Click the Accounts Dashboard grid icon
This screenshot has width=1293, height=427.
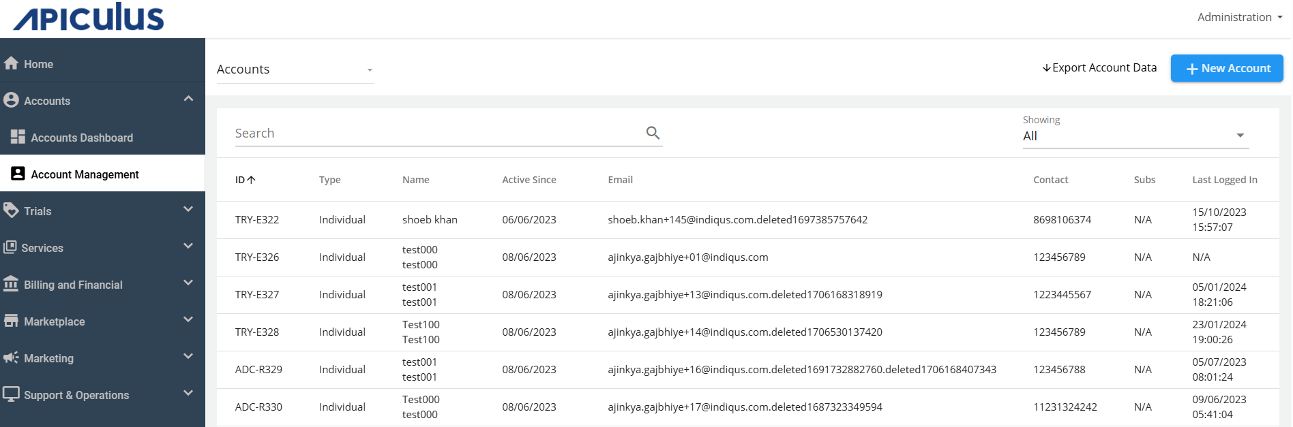tap(18, 137)
